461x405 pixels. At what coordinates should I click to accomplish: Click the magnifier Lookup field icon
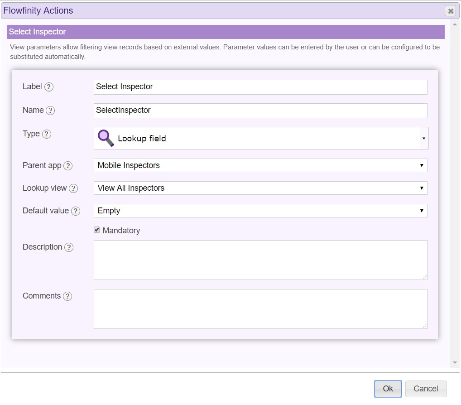coord(106,138)
